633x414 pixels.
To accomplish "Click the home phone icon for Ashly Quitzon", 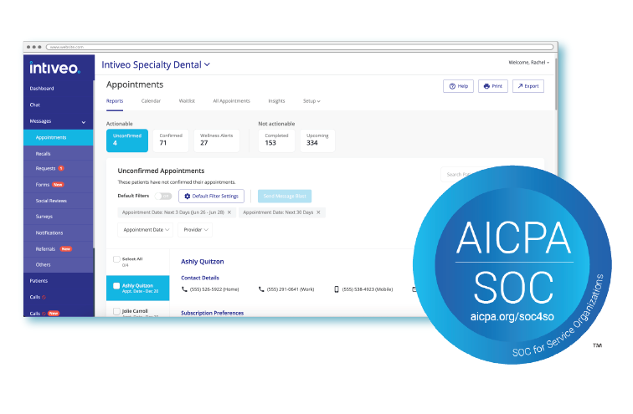I will point(184,289).
